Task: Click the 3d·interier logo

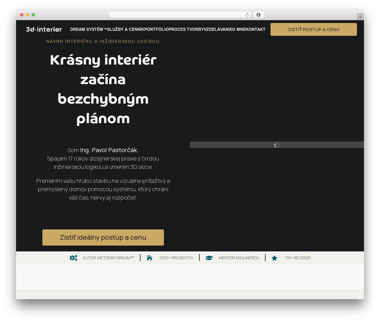Action: coord(44,29)
